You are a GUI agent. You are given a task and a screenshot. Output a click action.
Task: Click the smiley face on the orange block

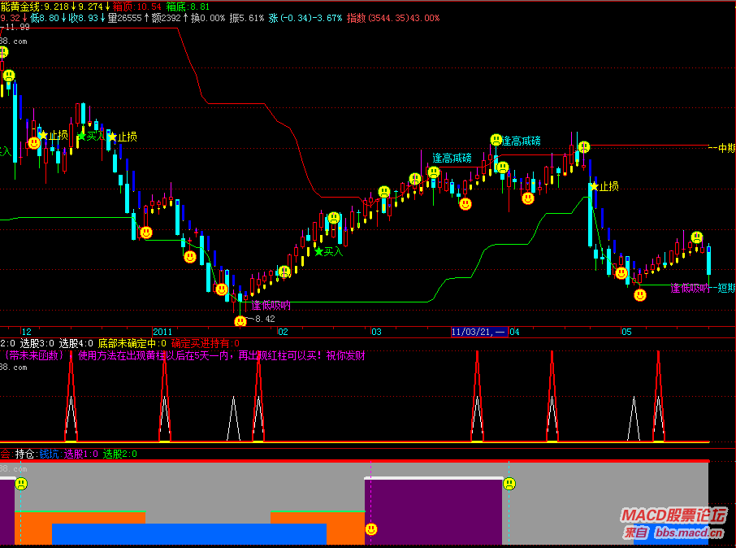point(371,529)
